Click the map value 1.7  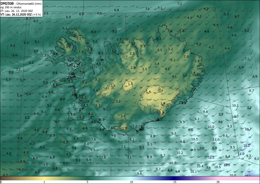[160, 91]
